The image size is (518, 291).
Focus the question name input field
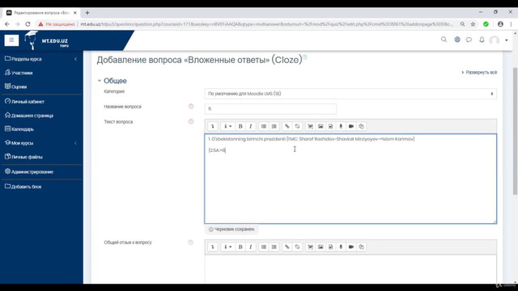pos(270,109)
